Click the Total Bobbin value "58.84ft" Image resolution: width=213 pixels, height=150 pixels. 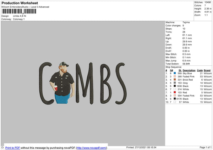[186, 64]
